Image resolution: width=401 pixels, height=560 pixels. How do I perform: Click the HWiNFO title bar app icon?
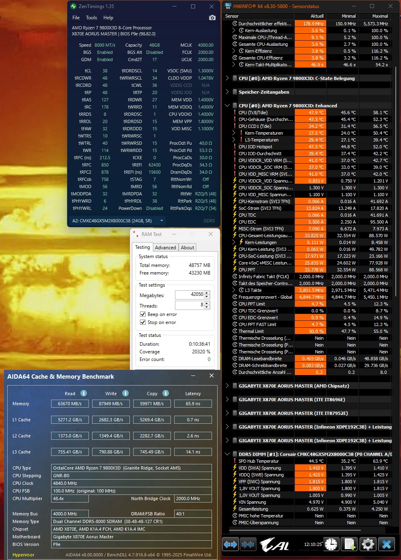tap(228, 6)
